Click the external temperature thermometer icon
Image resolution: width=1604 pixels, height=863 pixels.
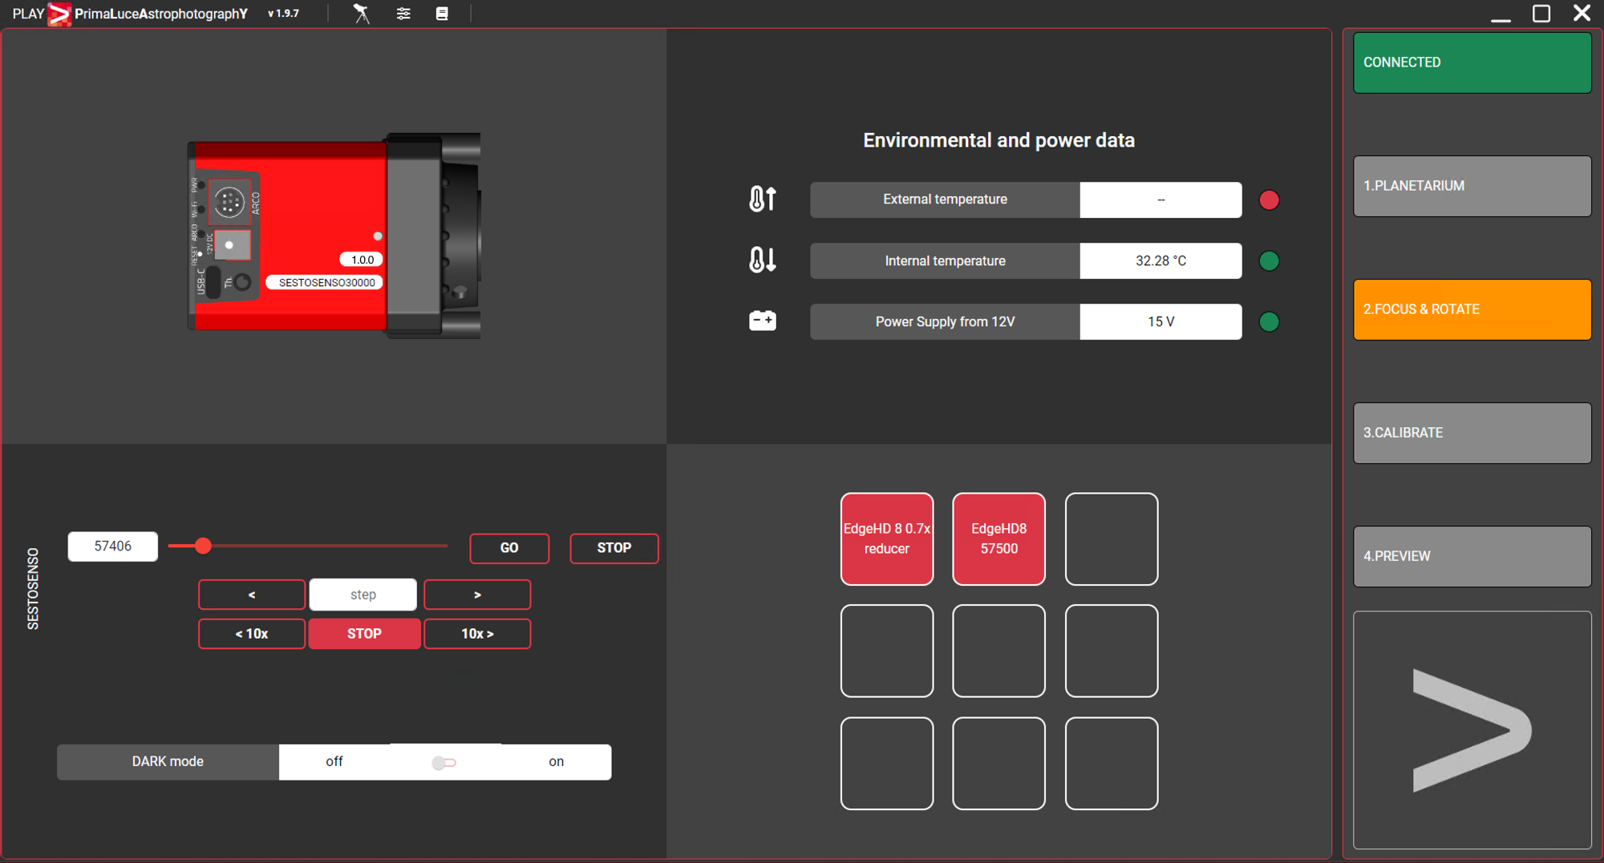(762, 199)
